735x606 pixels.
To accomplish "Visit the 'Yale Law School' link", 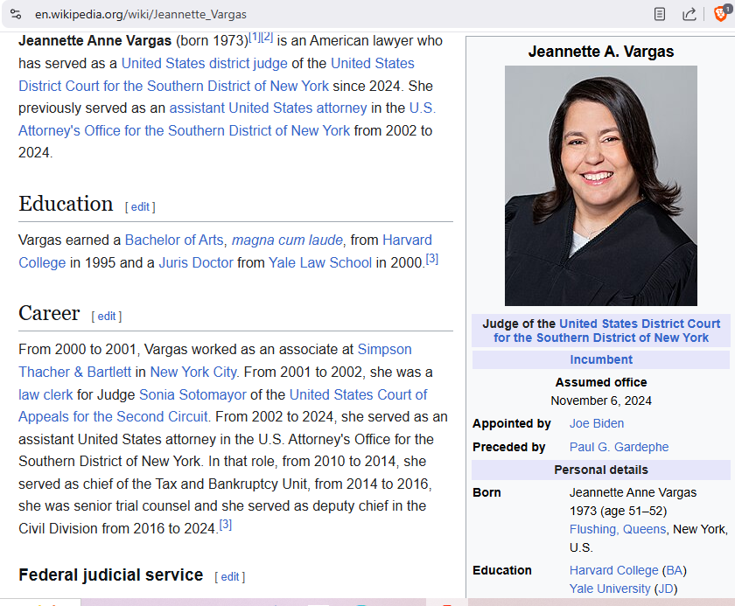I will click(x=320, y=262).
